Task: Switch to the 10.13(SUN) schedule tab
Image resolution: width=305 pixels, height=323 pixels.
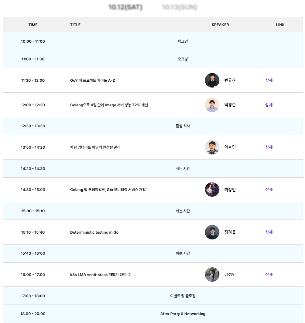Action: [x=180, y=7]
